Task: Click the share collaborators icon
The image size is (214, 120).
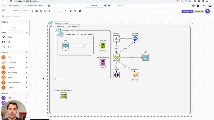Action: point(204,6)
